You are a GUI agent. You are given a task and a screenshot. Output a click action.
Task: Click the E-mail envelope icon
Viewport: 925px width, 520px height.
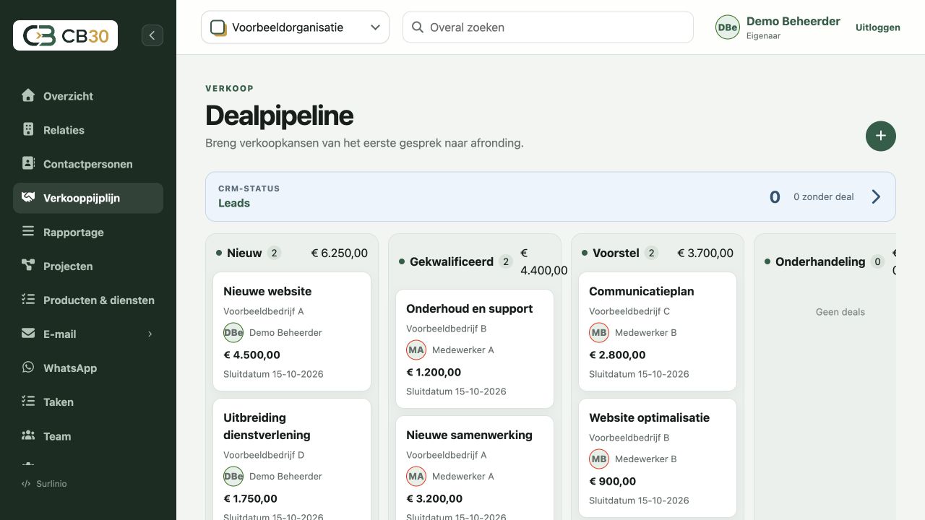28,333
